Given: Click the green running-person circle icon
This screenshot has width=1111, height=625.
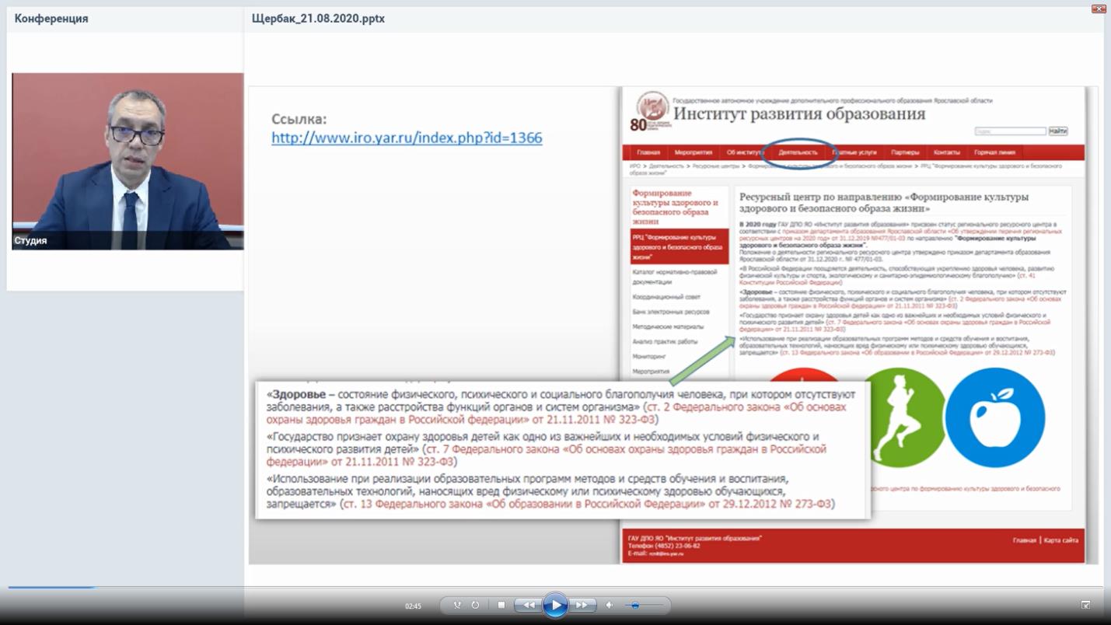Looking at the screenshot, I should [x=901, y=417].
